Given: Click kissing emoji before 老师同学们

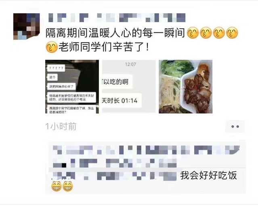Looking at the screenshot, I should click(x=52, y=47).
